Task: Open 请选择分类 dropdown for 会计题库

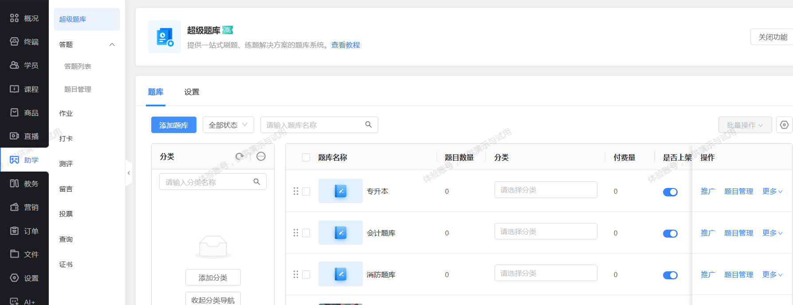Action: pos(546,231)
